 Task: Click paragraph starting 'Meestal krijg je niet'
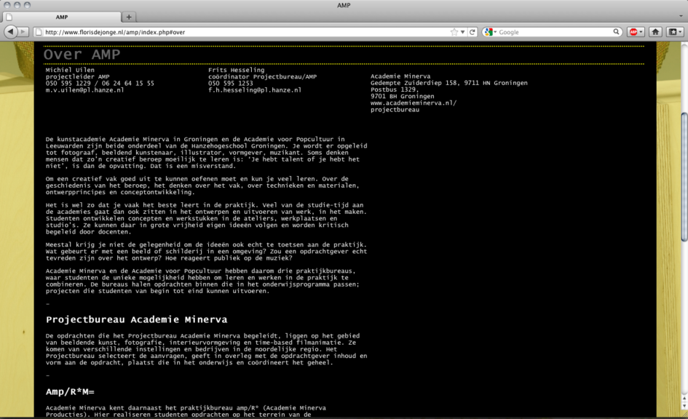click(x=206, y=251)
